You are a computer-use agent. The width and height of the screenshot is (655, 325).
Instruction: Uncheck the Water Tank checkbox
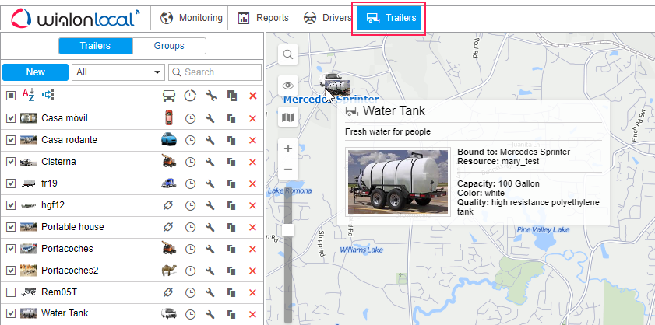click(11, 313)
